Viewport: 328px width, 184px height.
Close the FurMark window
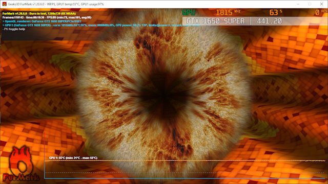pos(321,4)
